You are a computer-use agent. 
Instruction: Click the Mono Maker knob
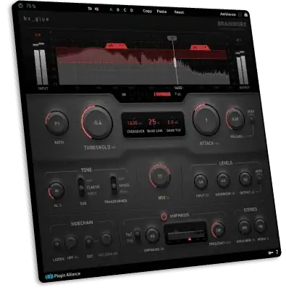pyautogui.click(x=244, y=227)
